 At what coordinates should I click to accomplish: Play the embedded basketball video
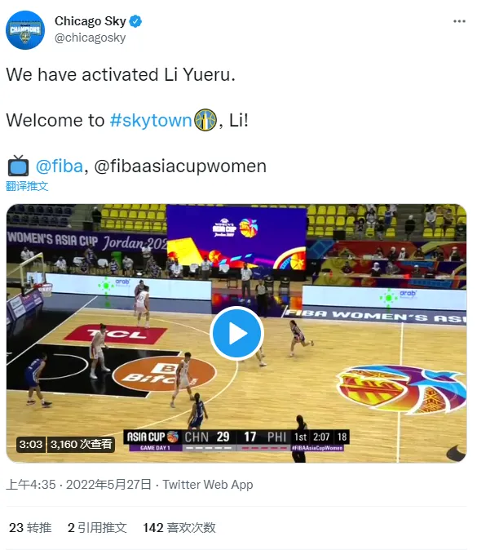(236, 333)
